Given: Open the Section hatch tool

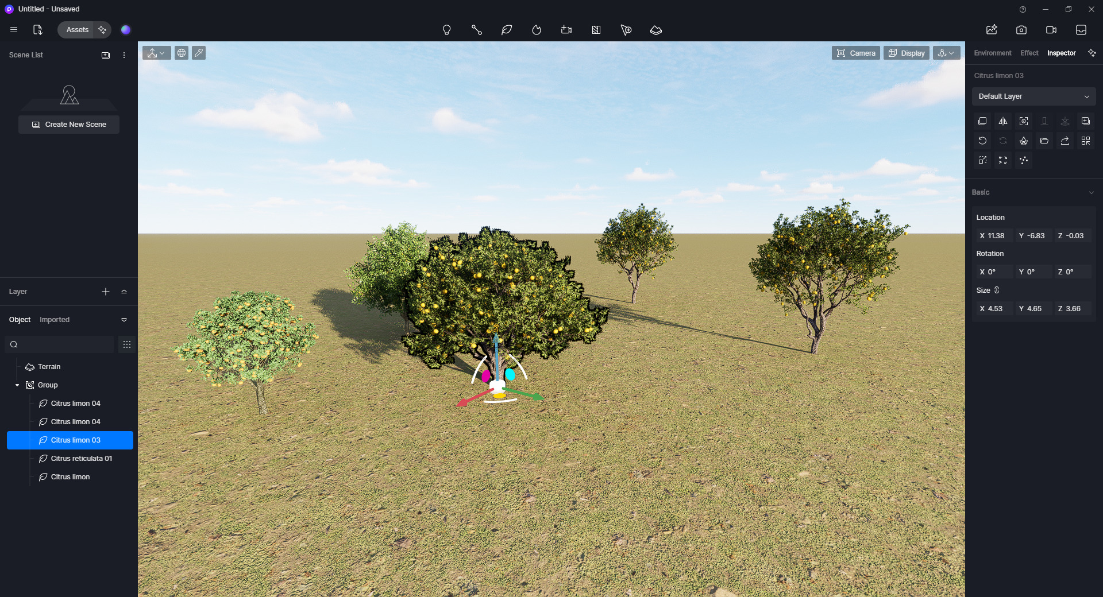Looking at the screenshot, I should point(596,30).
